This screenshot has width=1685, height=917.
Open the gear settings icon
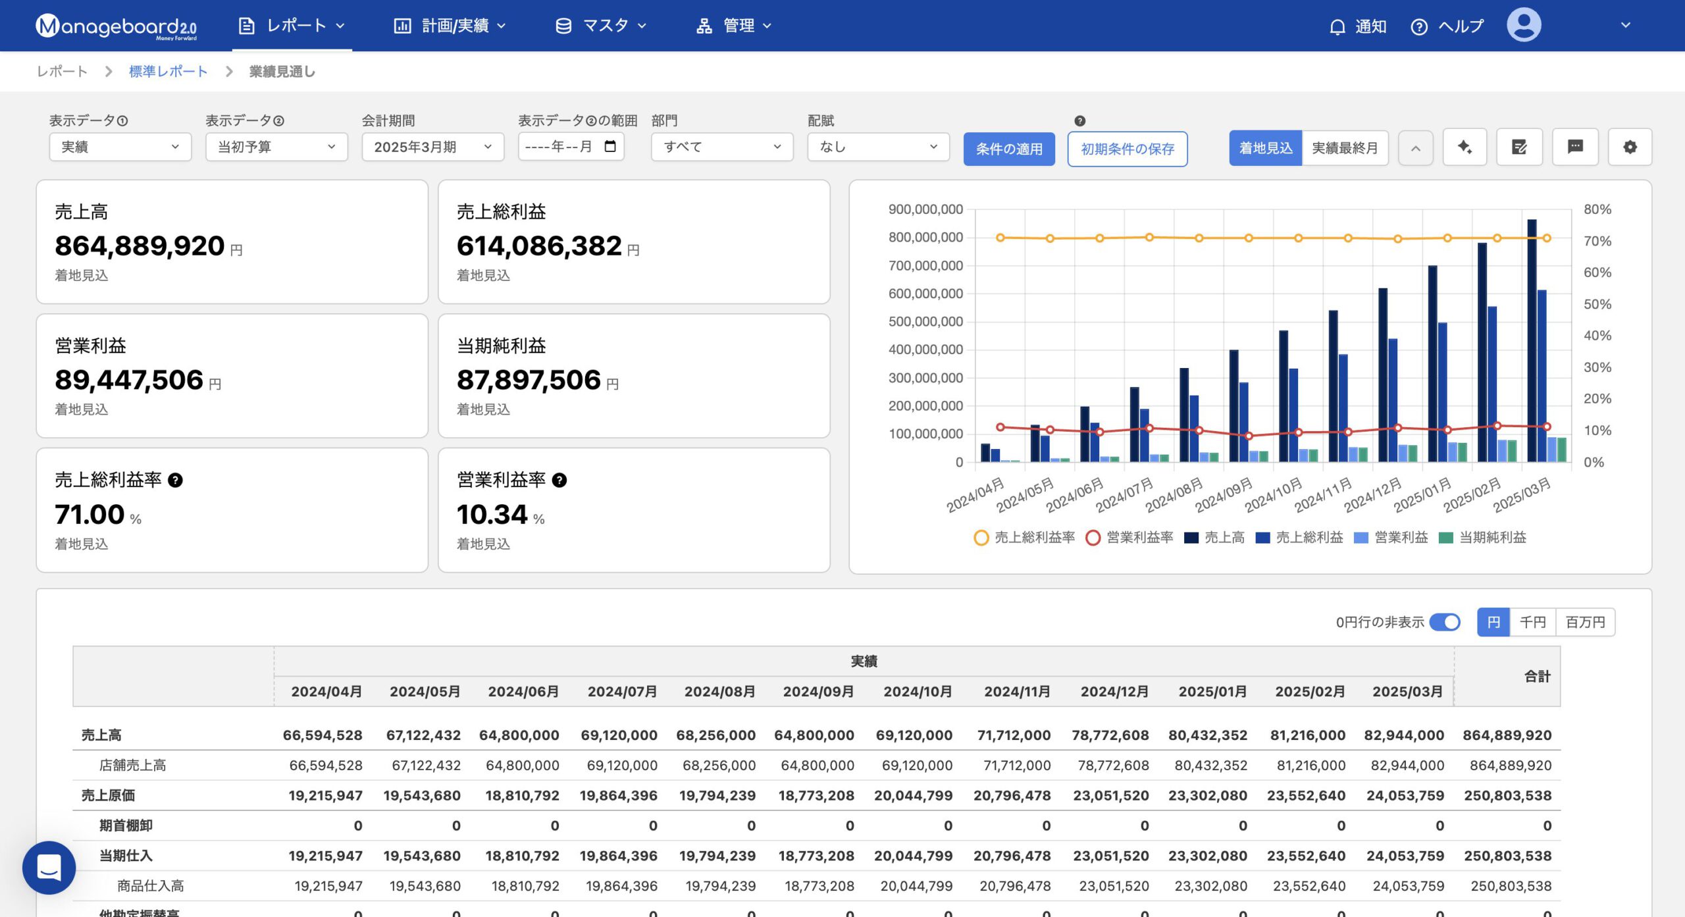(1630, 147)
